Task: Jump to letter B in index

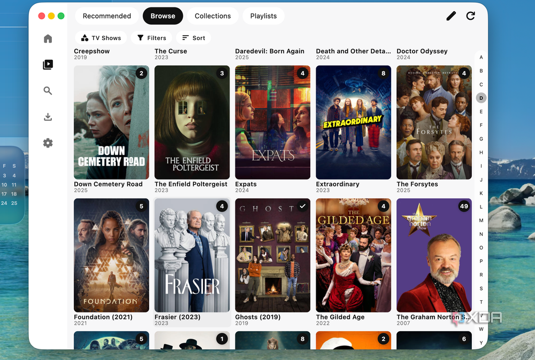Action: coord(481,71)
